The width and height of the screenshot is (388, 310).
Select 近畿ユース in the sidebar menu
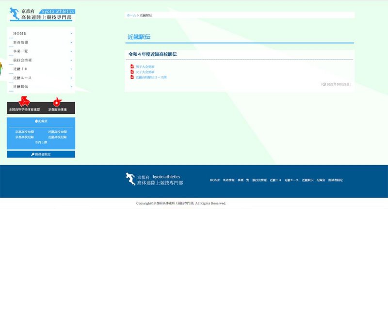[22, 78]
